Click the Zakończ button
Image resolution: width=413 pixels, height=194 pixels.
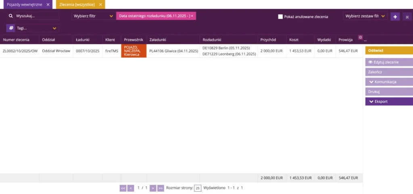(389, 72)
